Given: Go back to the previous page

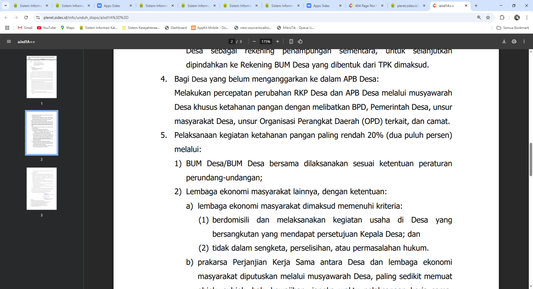Looking at the screenshot, I should point(6,18).
